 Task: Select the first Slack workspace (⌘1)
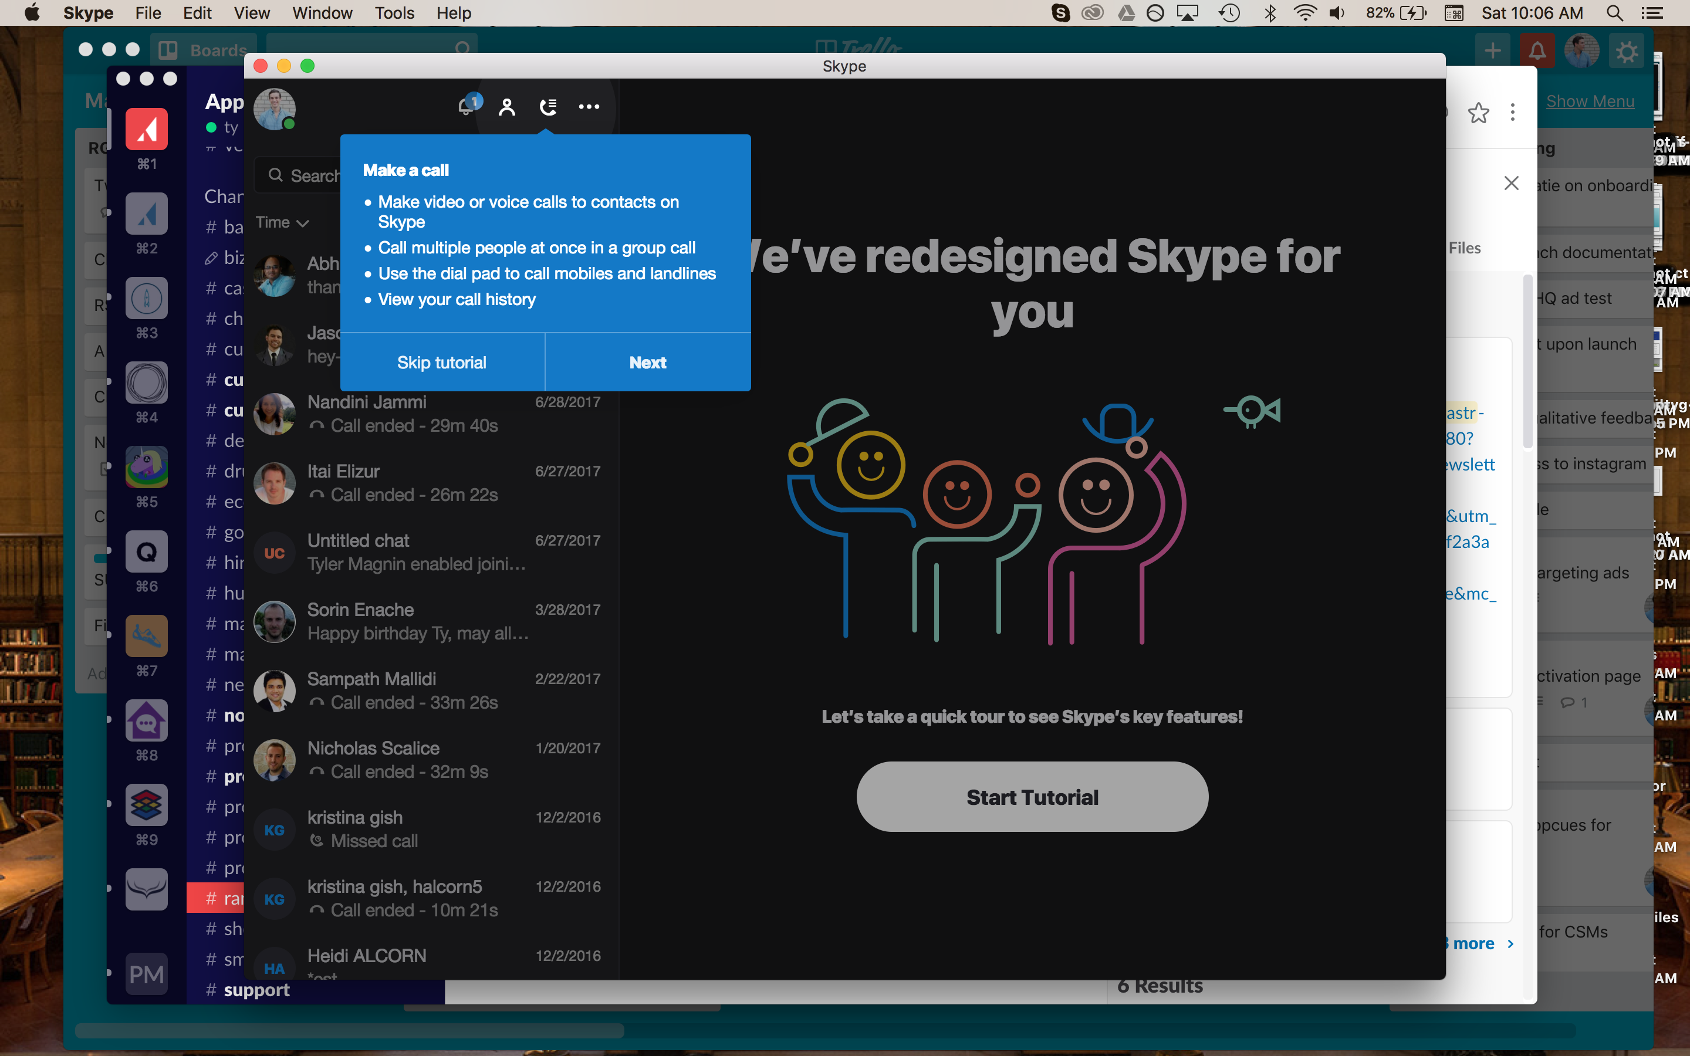pos(147,129)
